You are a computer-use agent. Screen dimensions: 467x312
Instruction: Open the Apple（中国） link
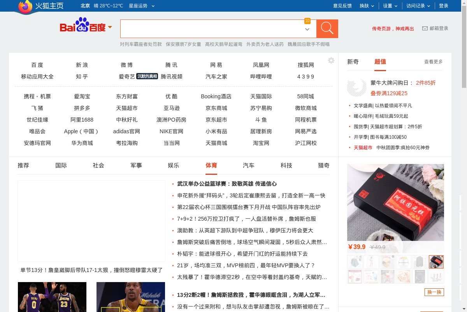(82, 131)
